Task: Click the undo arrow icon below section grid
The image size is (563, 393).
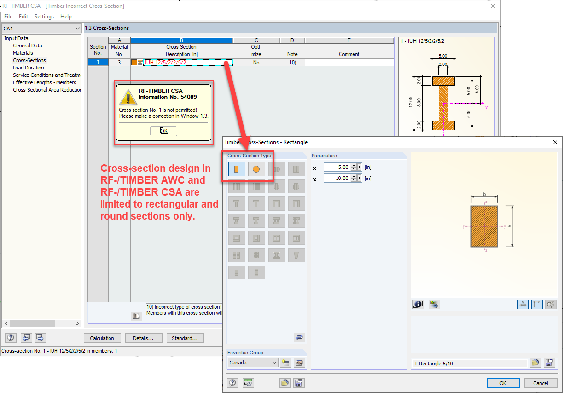Action: pyautogui.click(x=299, y=337)
